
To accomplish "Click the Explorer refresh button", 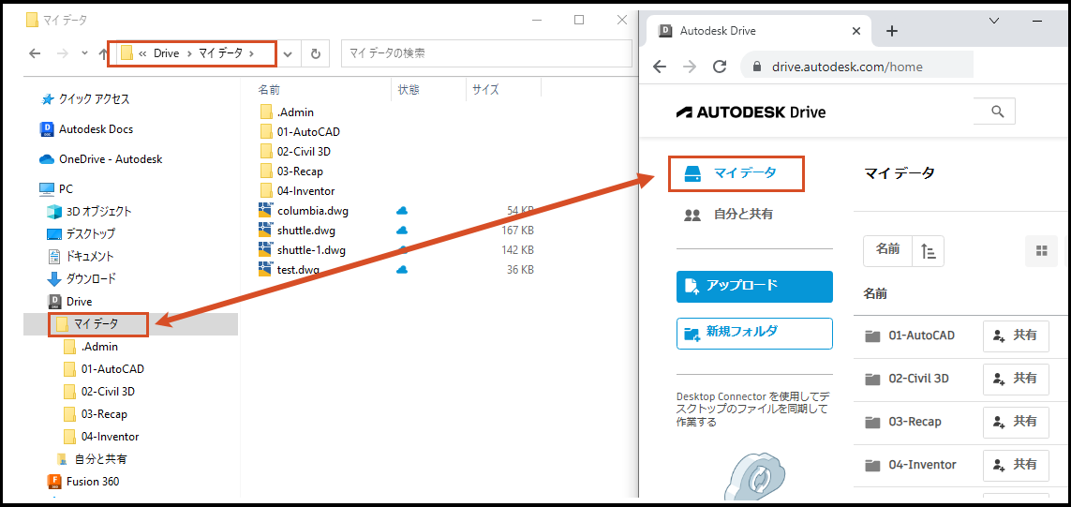I will coord(316,54).
